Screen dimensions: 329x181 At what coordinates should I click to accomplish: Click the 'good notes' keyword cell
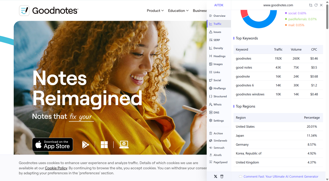(244, 67)
